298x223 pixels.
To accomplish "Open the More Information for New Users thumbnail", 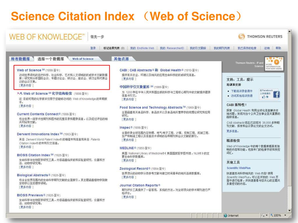I will point(274,64).
